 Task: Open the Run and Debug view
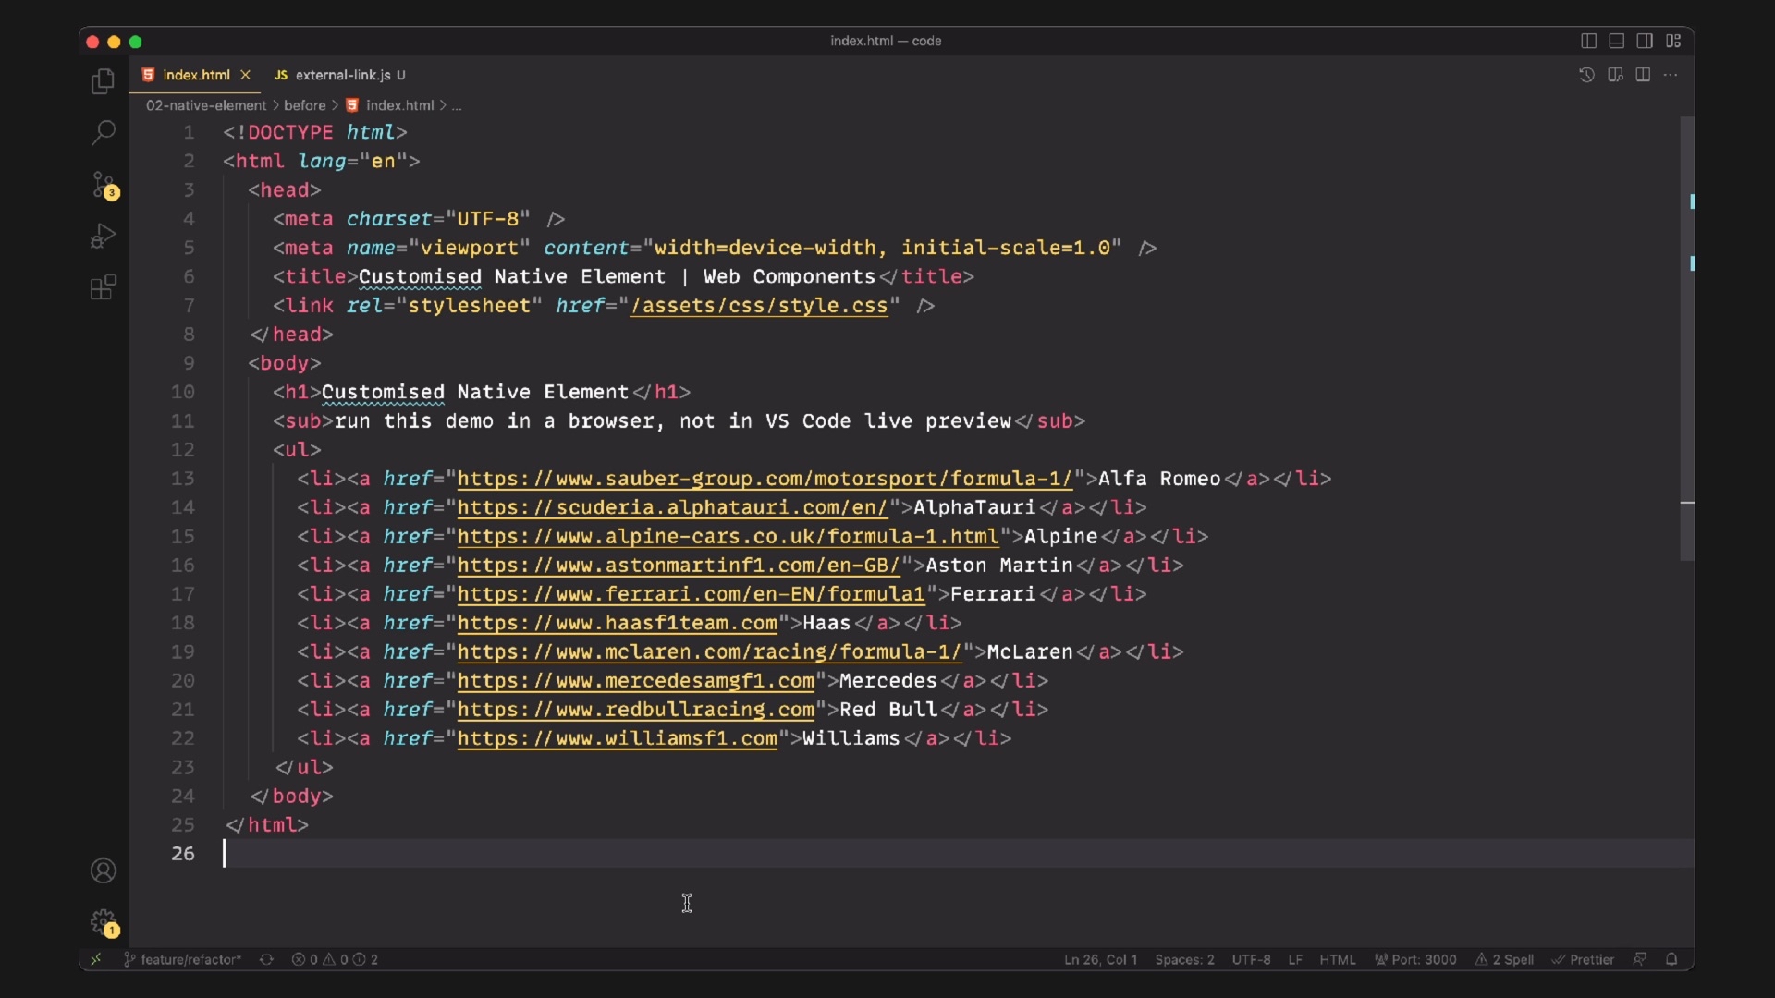point(103,237)
